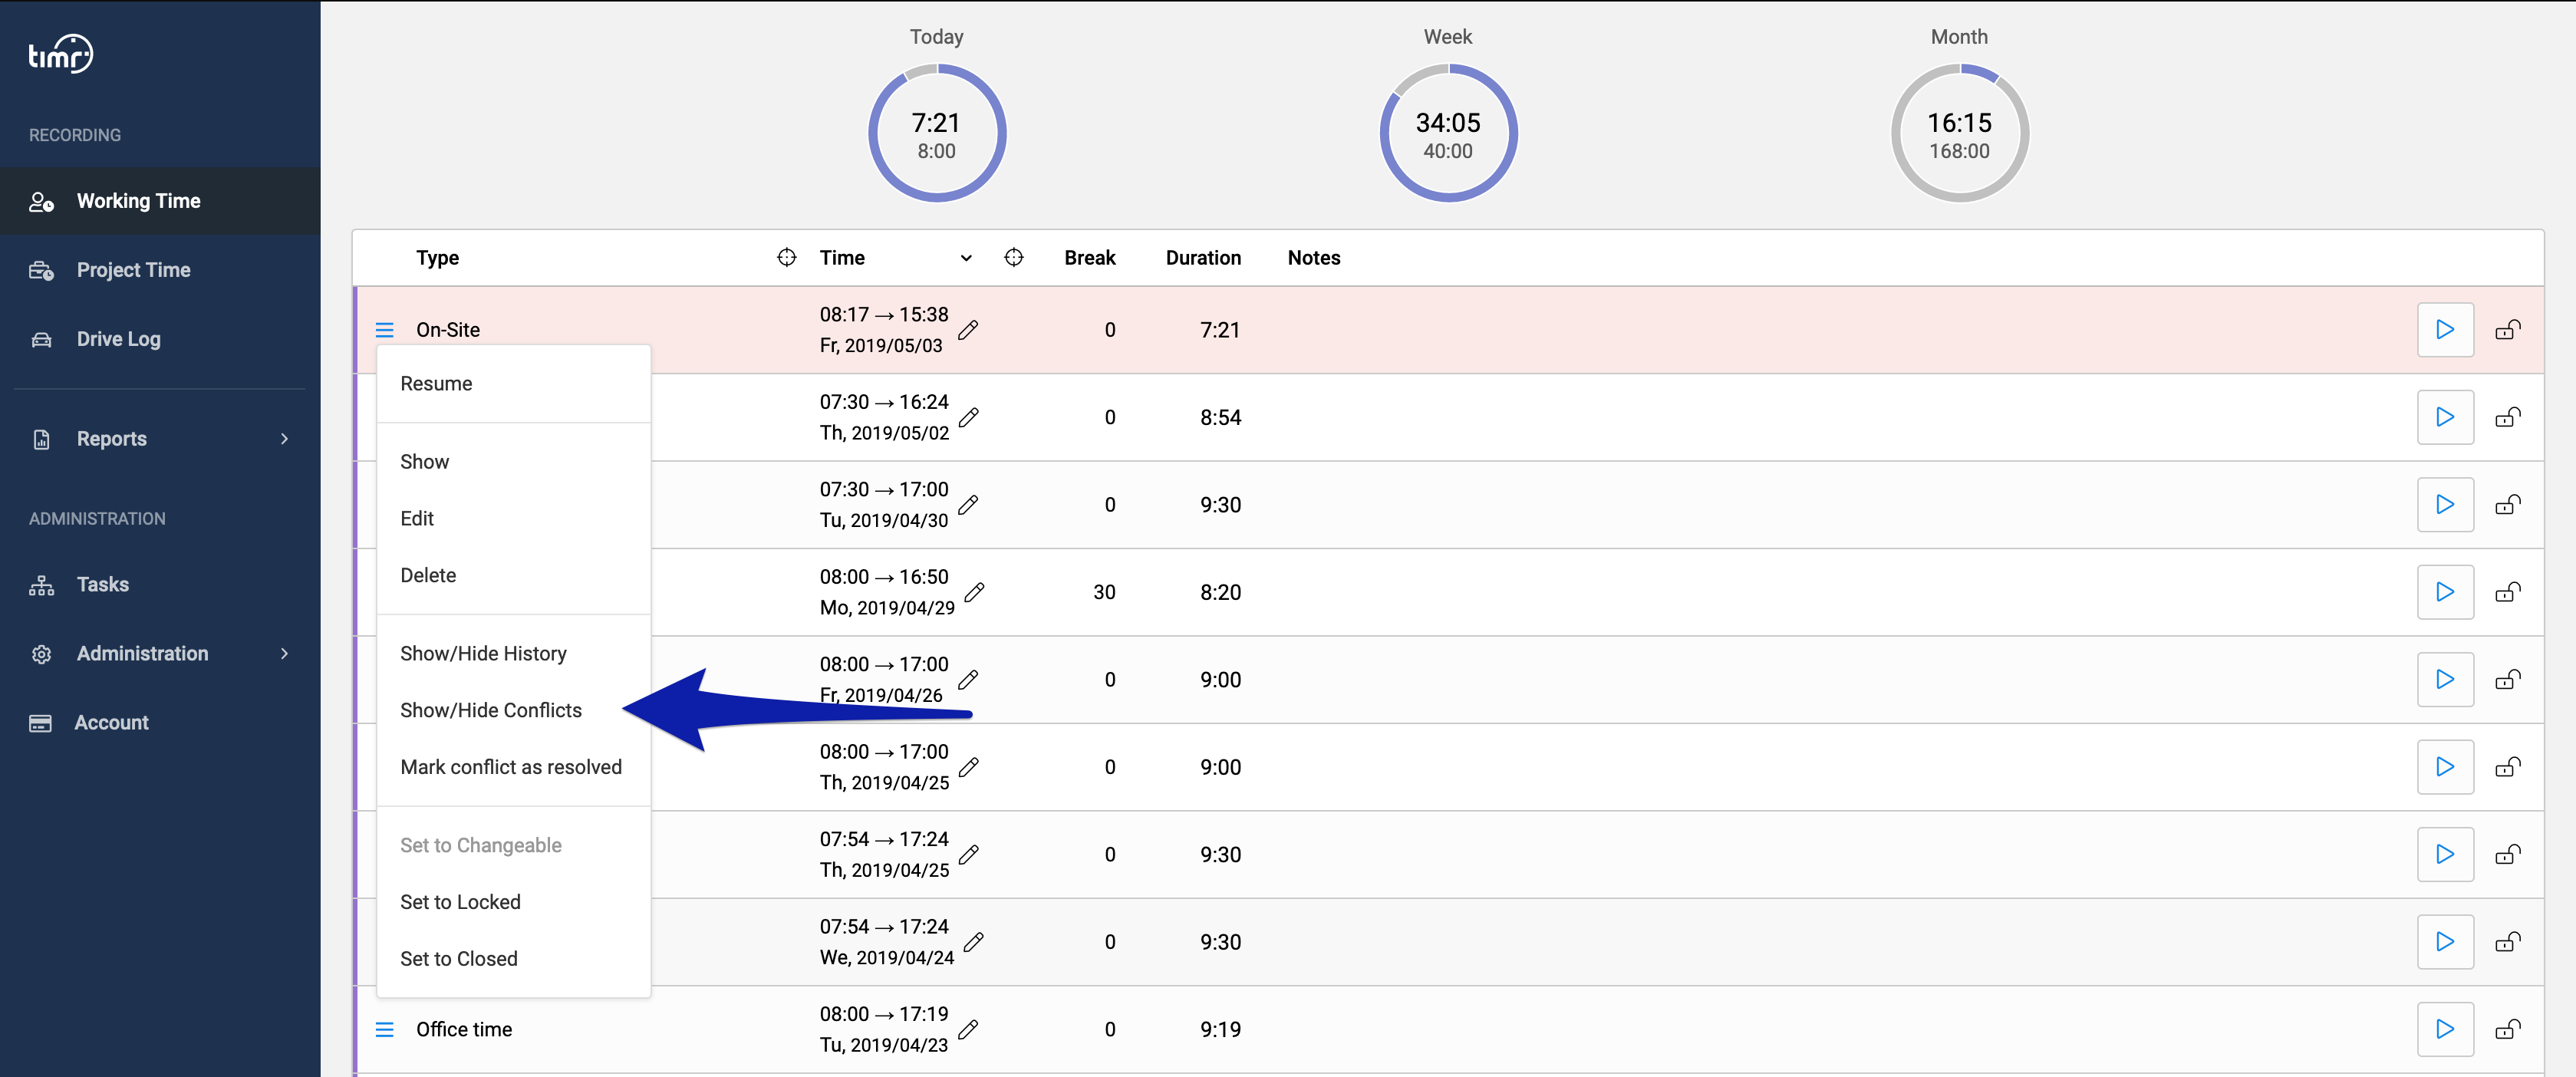Select Edit in the context menu
2576x1077 pixels.
click(x=514, y=519)
